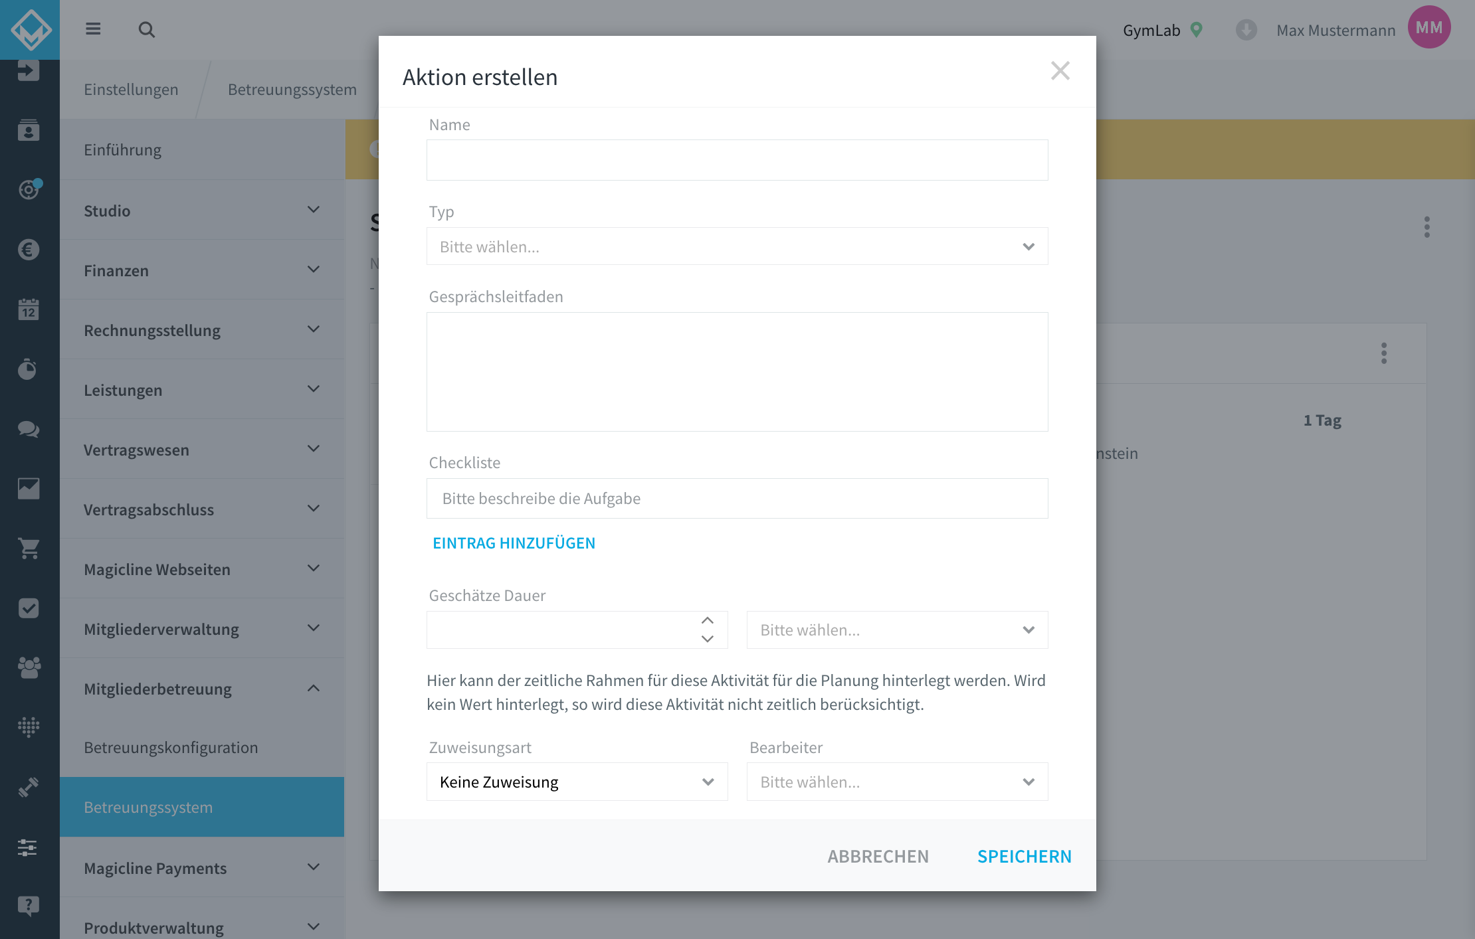The height and width of the screenshot is (939, 1475).
Task: Click EINTRAG HINZUFÜGEN to add a checklist entry
Action: tap(514, 543)
